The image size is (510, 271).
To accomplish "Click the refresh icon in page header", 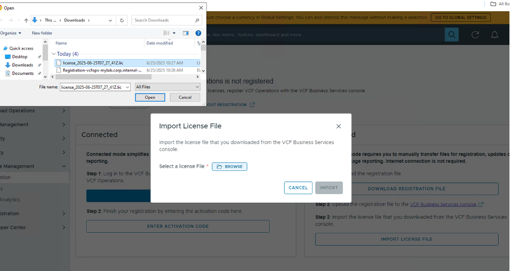I will (x=475, y=35).
